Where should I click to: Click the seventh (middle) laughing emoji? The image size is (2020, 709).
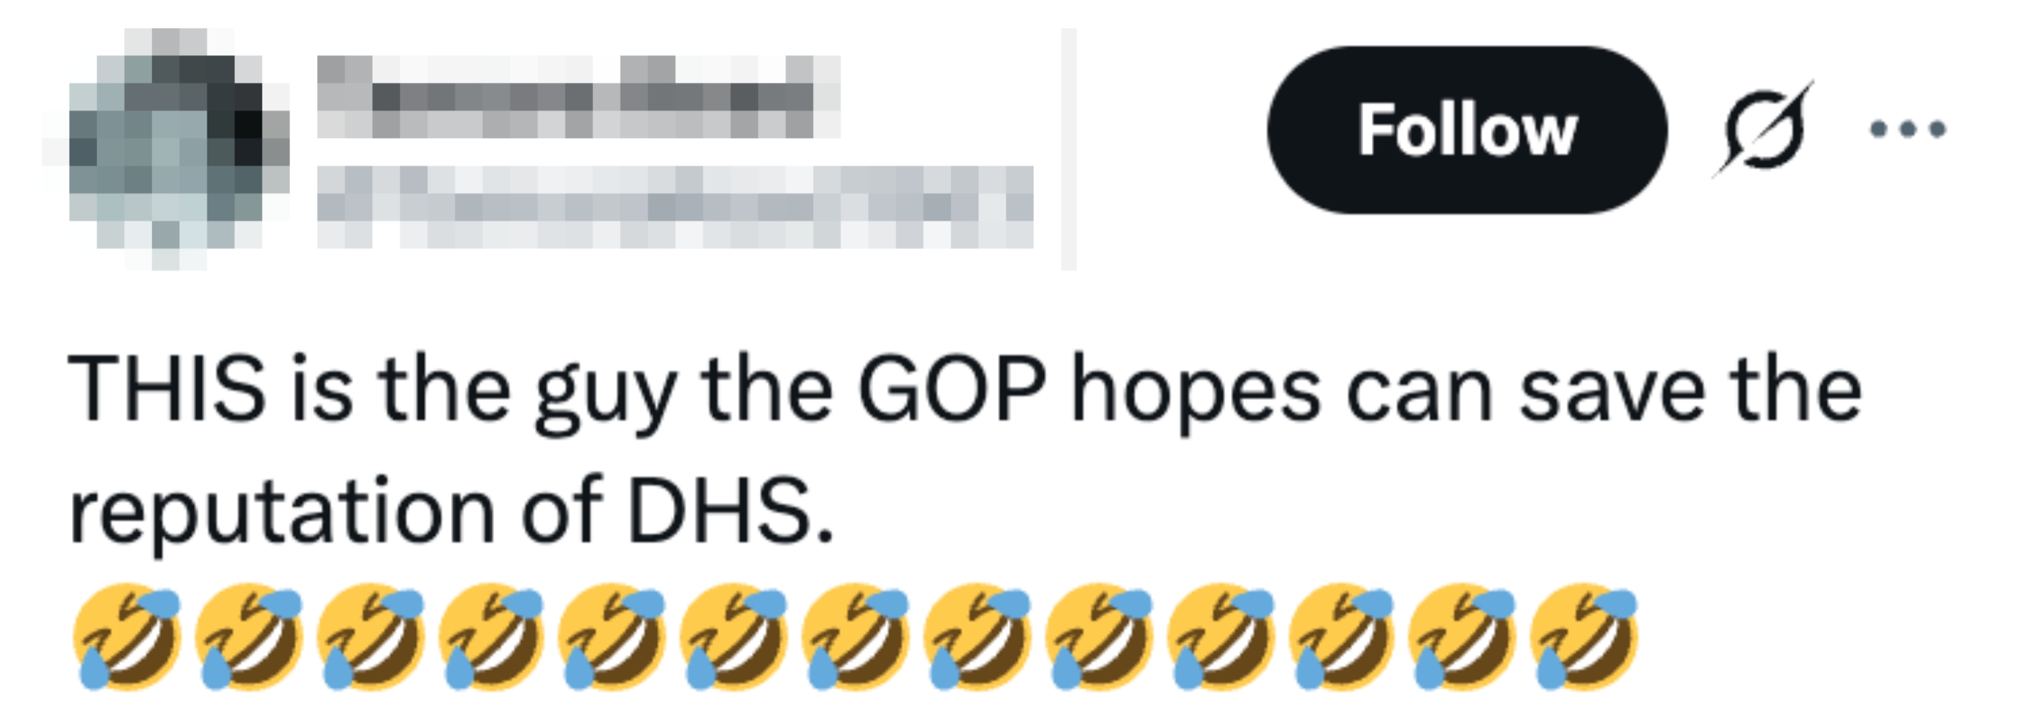coord(856,636)
